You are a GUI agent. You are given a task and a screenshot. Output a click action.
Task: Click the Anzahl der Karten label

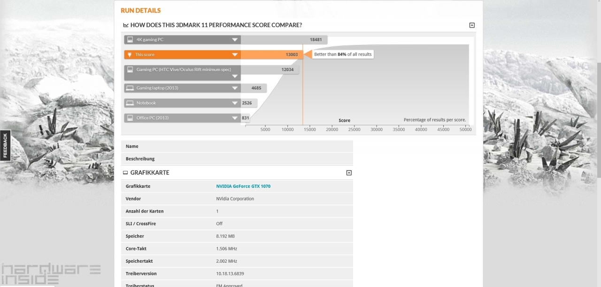tap(145, 212)
